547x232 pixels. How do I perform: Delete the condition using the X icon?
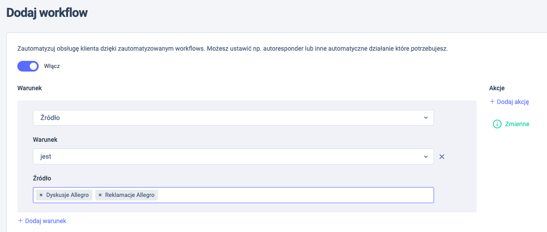coord(442,156)
